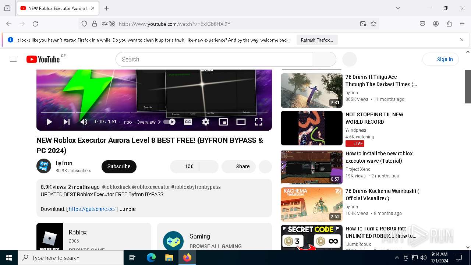Open a new tab
This screenshot has height=265, width=471.
click(107, 8)
